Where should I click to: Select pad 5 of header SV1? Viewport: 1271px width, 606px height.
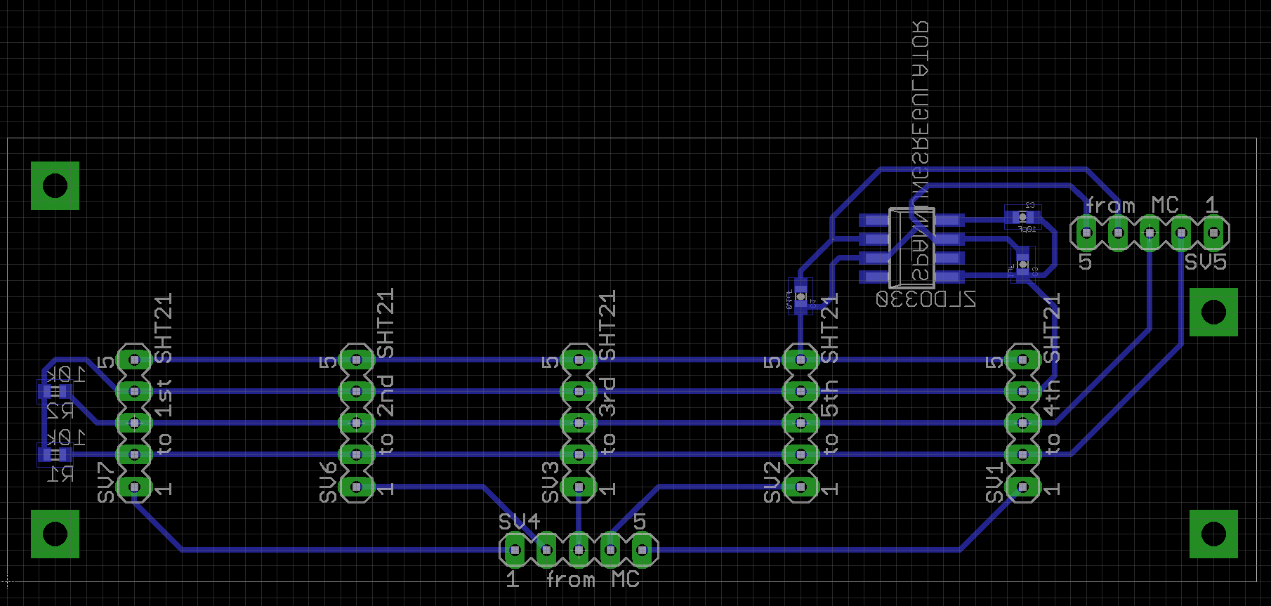pos(1022,360)
